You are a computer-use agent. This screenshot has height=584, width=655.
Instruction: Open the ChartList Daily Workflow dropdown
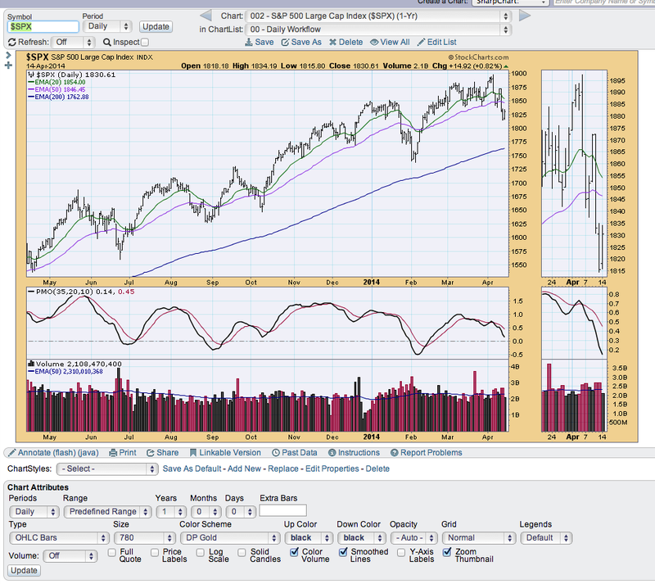[x=378, y=29]
